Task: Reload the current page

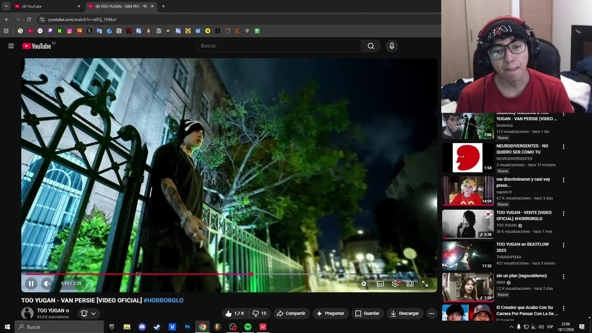Action: [29, 19]
